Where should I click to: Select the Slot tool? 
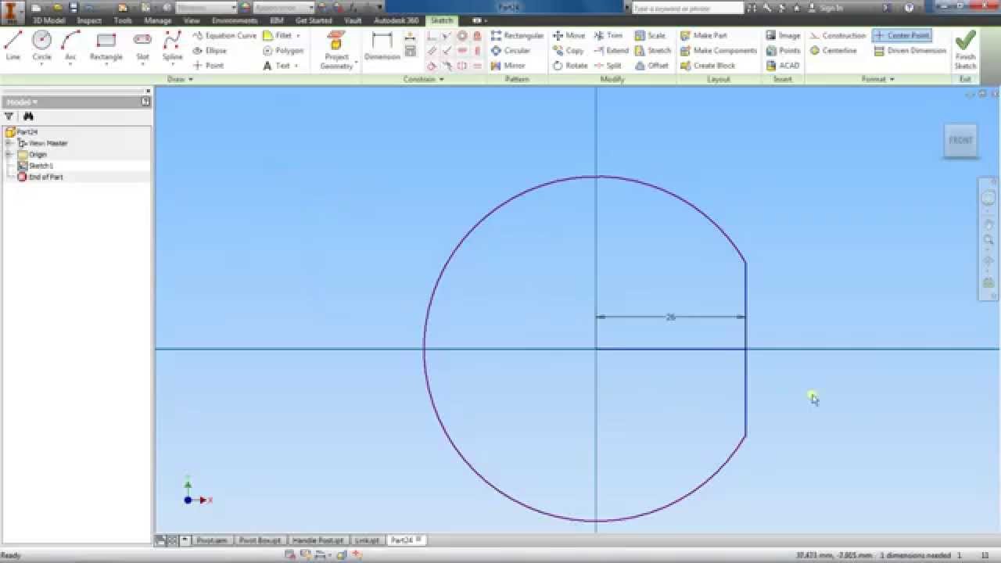click(x=142, y=45)
